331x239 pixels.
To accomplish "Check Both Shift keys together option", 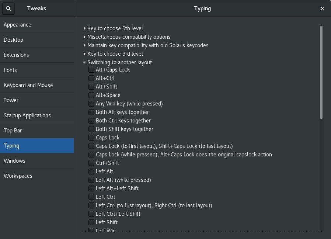I will pyautogui.click(x=91, y=129).
